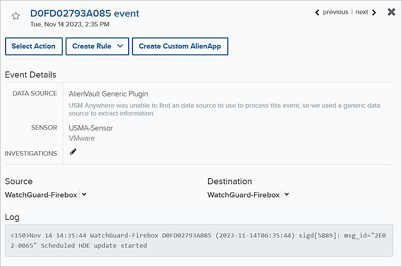
Task: Click the pencil icon beside Investigations
Action: click(73, 152)
